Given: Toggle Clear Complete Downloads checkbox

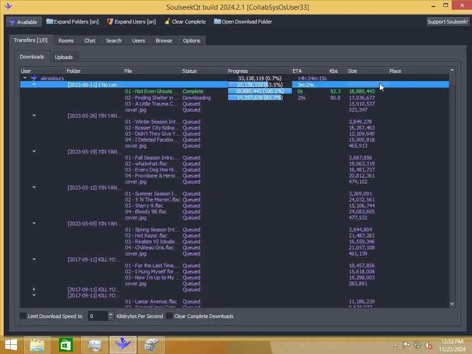Looking at the screenshot, I should click(169, 316).
